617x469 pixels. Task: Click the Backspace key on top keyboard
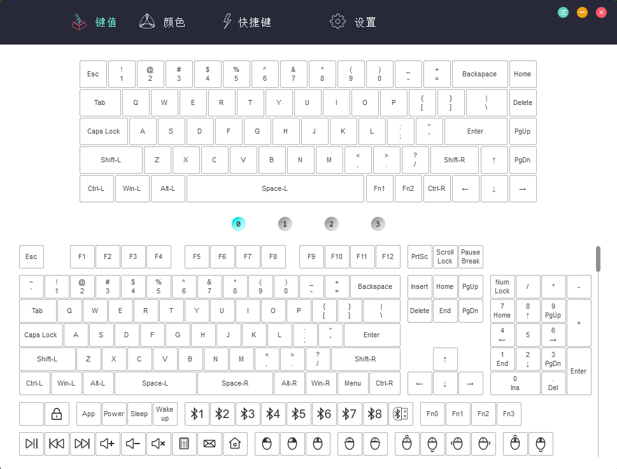479,74
